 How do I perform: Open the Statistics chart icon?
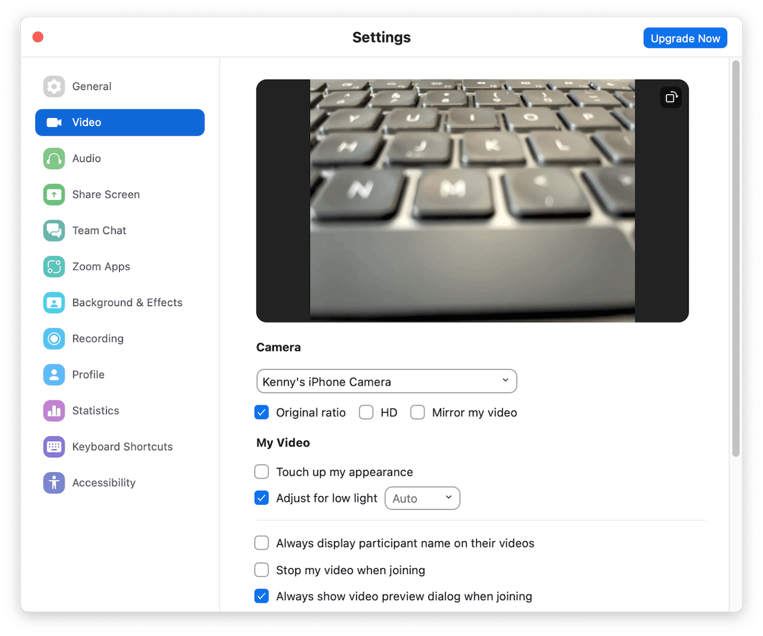pos(54,411)
